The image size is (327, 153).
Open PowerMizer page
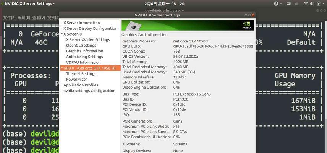point(76,79)
